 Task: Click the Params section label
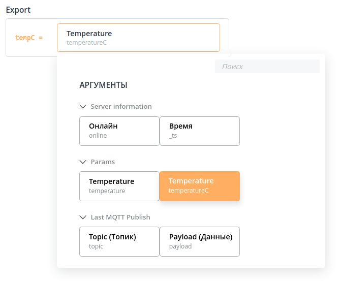click(x=103, y=162)
